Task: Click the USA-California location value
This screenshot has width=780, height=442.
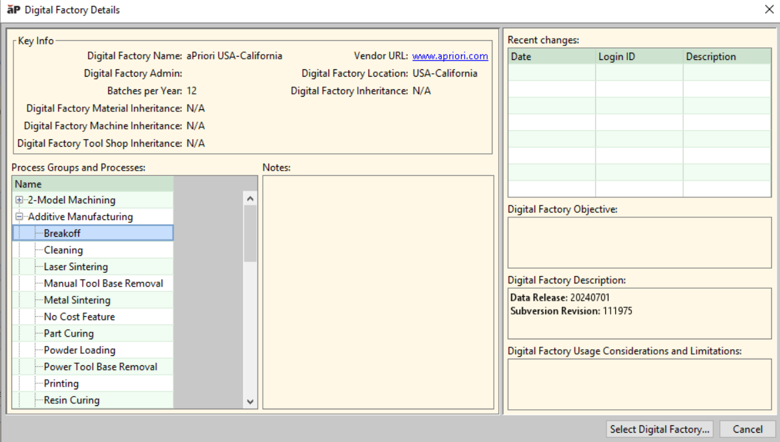Action: (445, 73)
